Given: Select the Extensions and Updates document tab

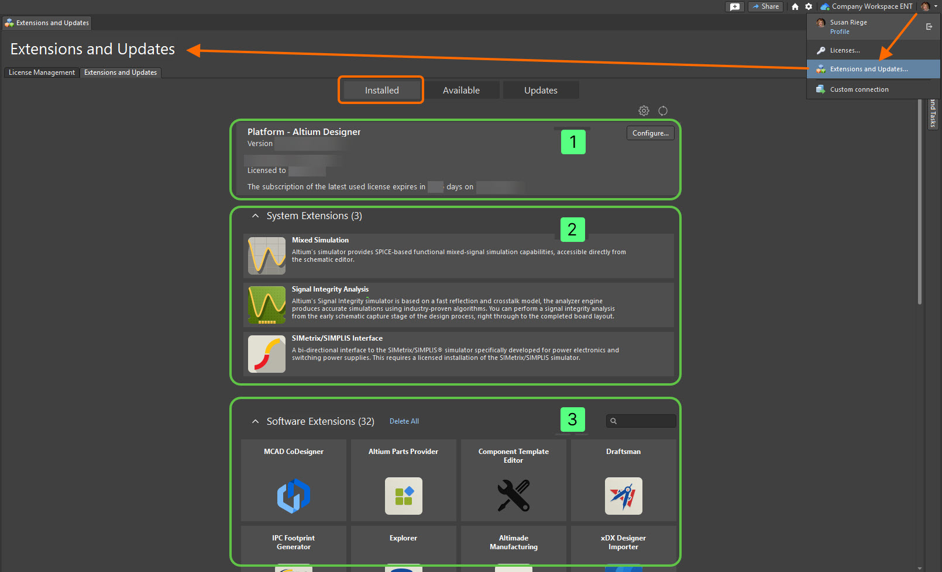Looking at the screenshot, I should (47, 23).
